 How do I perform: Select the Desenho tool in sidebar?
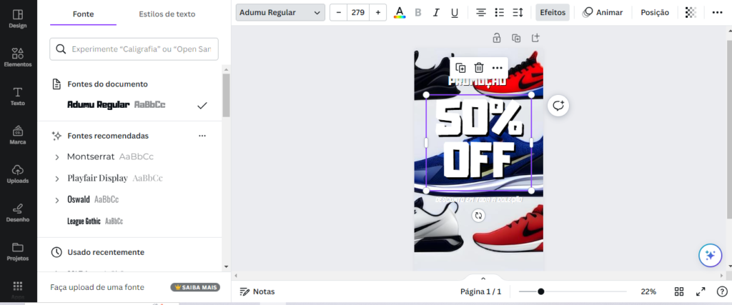(x=18, y=212)
